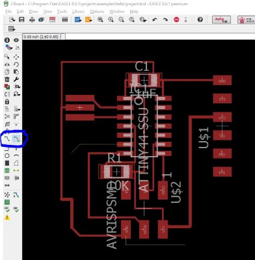Image resolution: width=255 pixels, height=260 pixels.
Task: Select the green Via tool
Action: (x=7, y=170)
